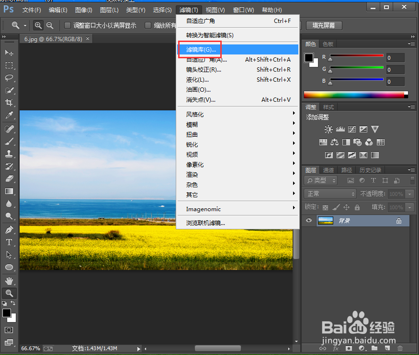Toggle zoom all windows checkbox

coord(148,25)
